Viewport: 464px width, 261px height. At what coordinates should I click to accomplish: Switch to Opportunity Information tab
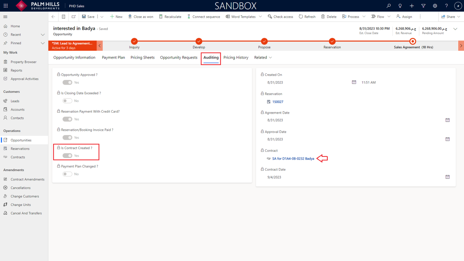[74, 57]
